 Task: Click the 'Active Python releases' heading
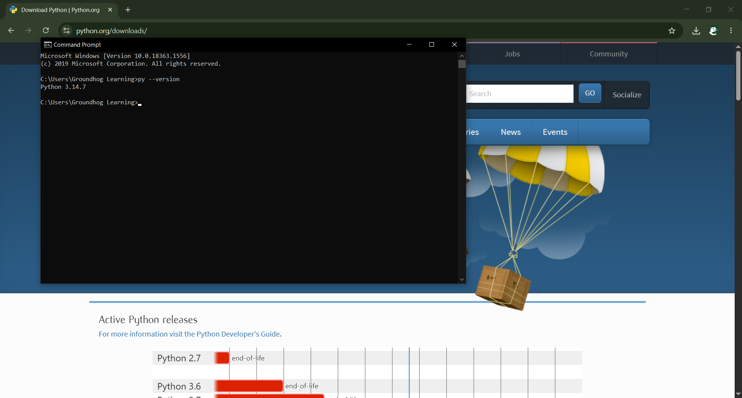click(148, 320)
